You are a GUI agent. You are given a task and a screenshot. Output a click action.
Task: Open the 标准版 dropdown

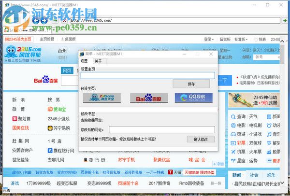click(x=241, y=39)
